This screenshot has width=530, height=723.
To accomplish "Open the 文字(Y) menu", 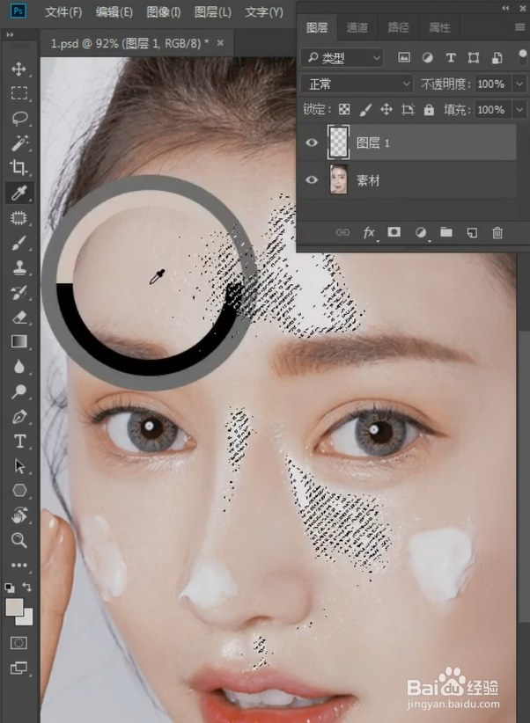I will tap(263, 12).
